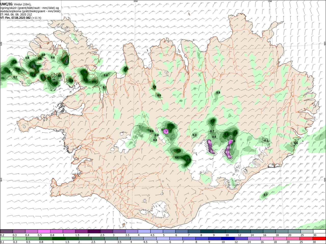Select the red 25–30 rain legend swatch
This screenshot has height=244, width=326.
coord(307,238)
